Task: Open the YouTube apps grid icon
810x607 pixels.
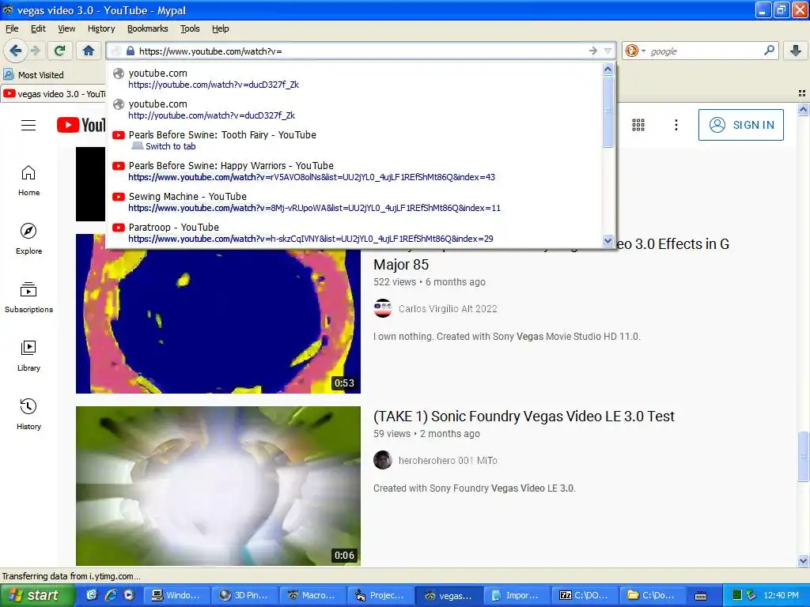Action: (638, 125)
